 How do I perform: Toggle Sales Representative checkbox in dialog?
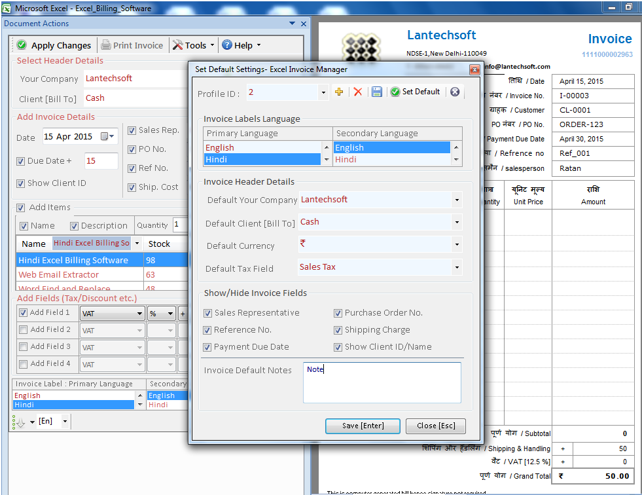point(207,314)
